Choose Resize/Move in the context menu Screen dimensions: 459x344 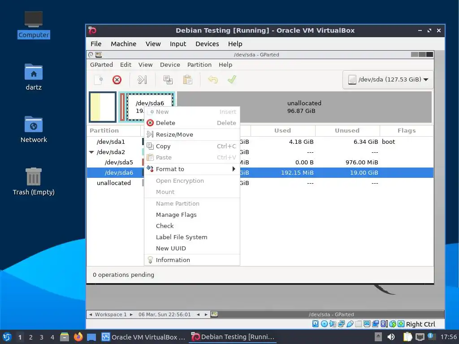click(x=192, y=134)
